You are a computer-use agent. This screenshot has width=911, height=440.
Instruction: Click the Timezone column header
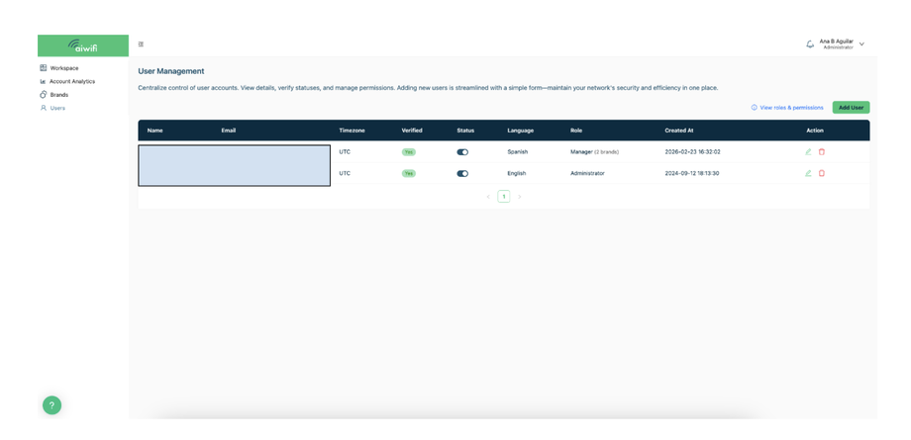pos(353,131)
